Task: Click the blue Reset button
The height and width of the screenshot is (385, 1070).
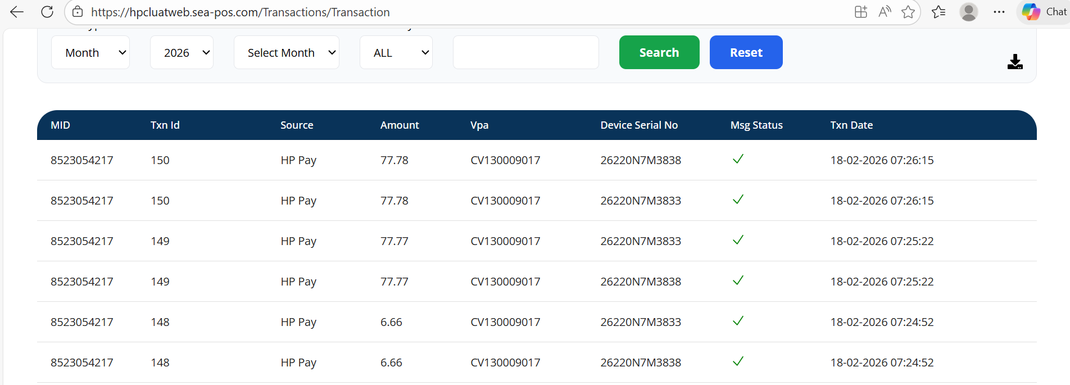Action: (746, 52)
